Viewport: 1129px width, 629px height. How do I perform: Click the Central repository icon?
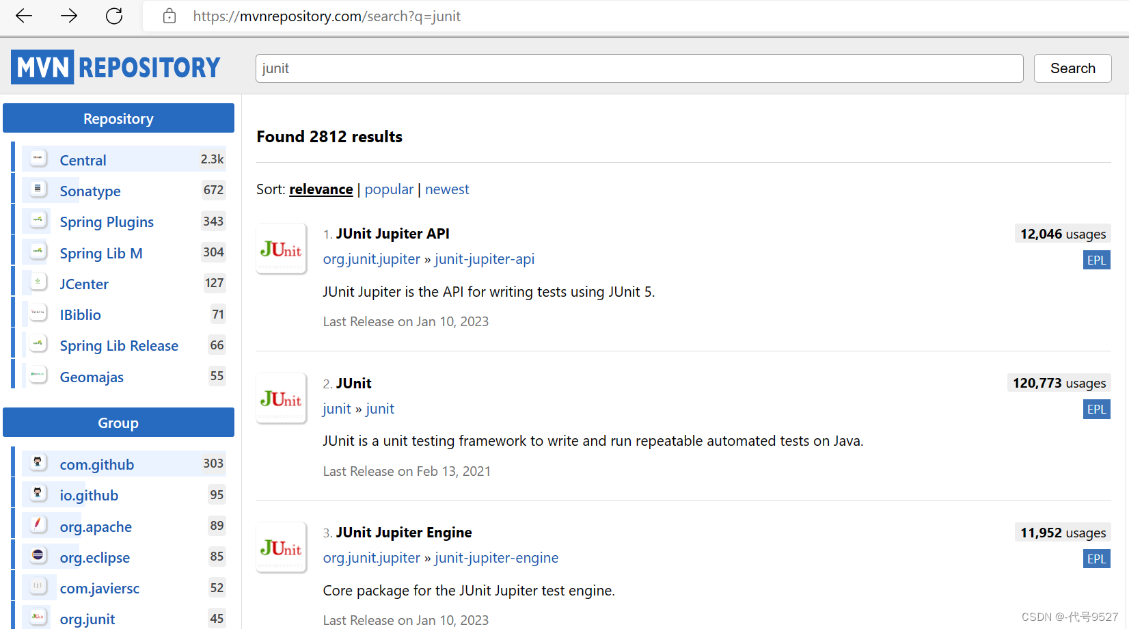click(38, 159)
